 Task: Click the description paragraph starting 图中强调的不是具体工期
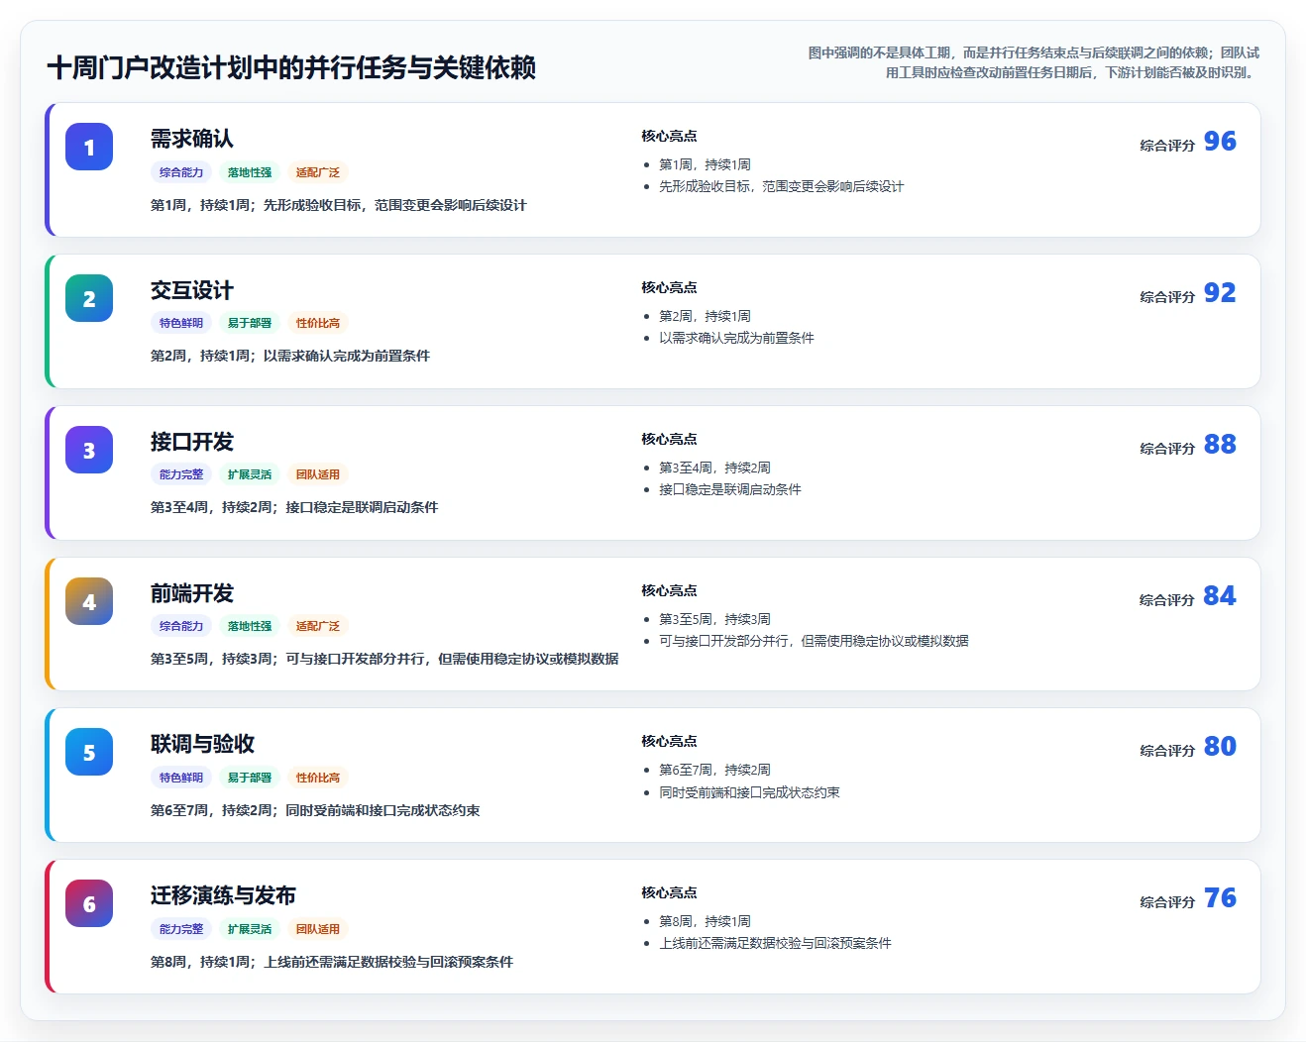(x=1034, y=62)
